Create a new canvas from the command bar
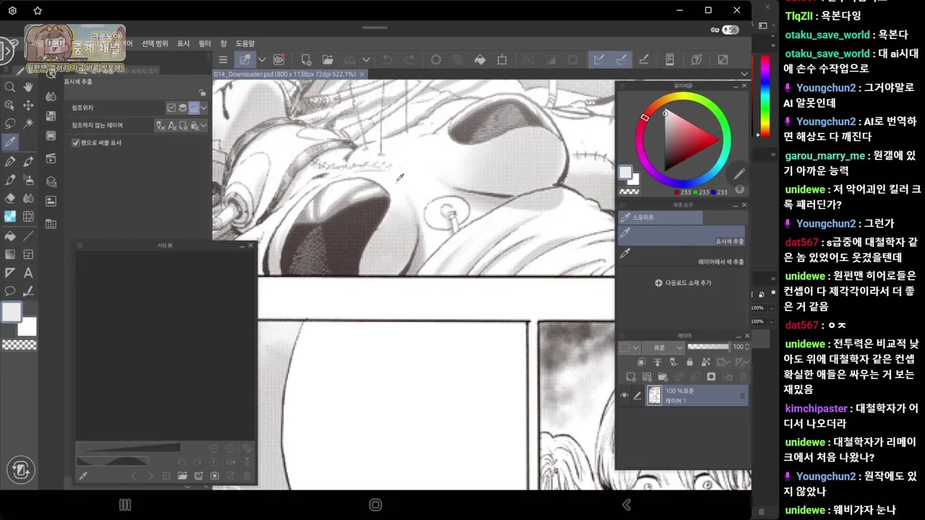Viewport: 925px width, 520px height. [x=306, y=60]
